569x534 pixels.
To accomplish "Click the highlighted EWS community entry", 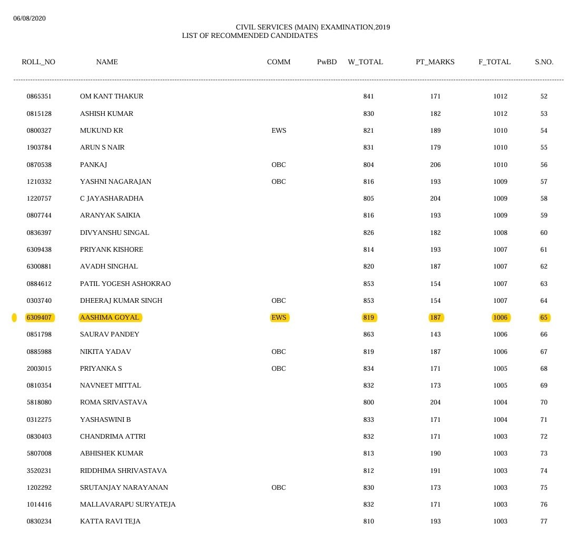I will pyautogui.click(x=279, y=318).
